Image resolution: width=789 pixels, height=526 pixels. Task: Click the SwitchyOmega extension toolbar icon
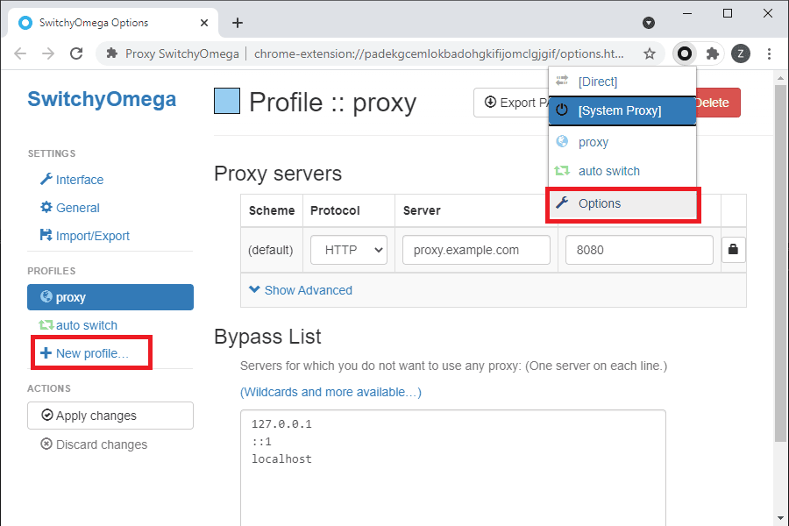(685, 53)
